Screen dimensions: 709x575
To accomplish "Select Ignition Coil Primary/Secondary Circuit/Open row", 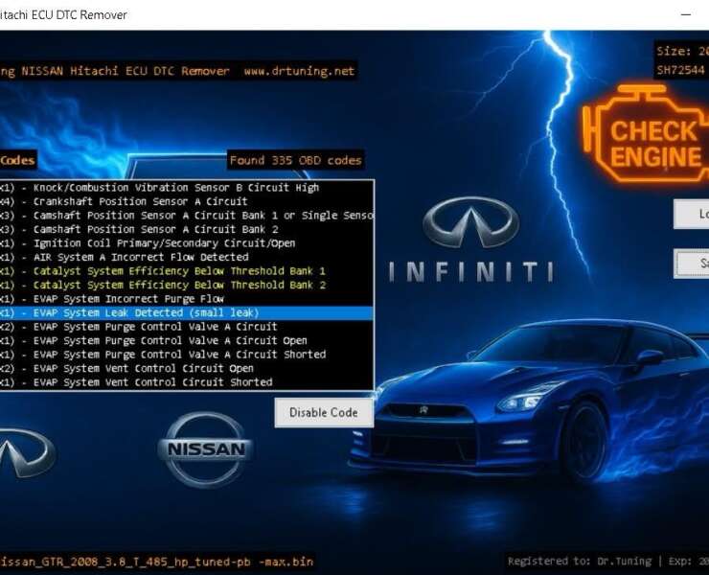I will (x=187, y=243).
